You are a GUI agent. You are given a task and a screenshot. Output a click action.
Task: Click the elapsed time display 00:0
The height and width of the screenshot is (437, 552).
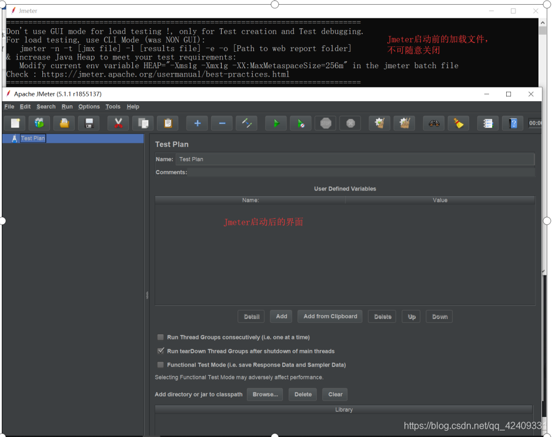[535, 124]
